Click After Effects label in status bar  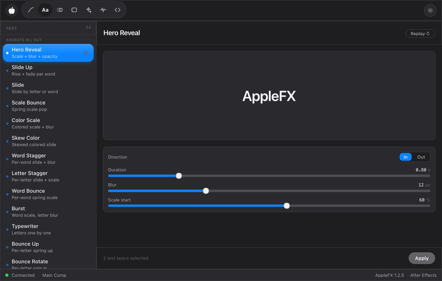pos(423,275)
